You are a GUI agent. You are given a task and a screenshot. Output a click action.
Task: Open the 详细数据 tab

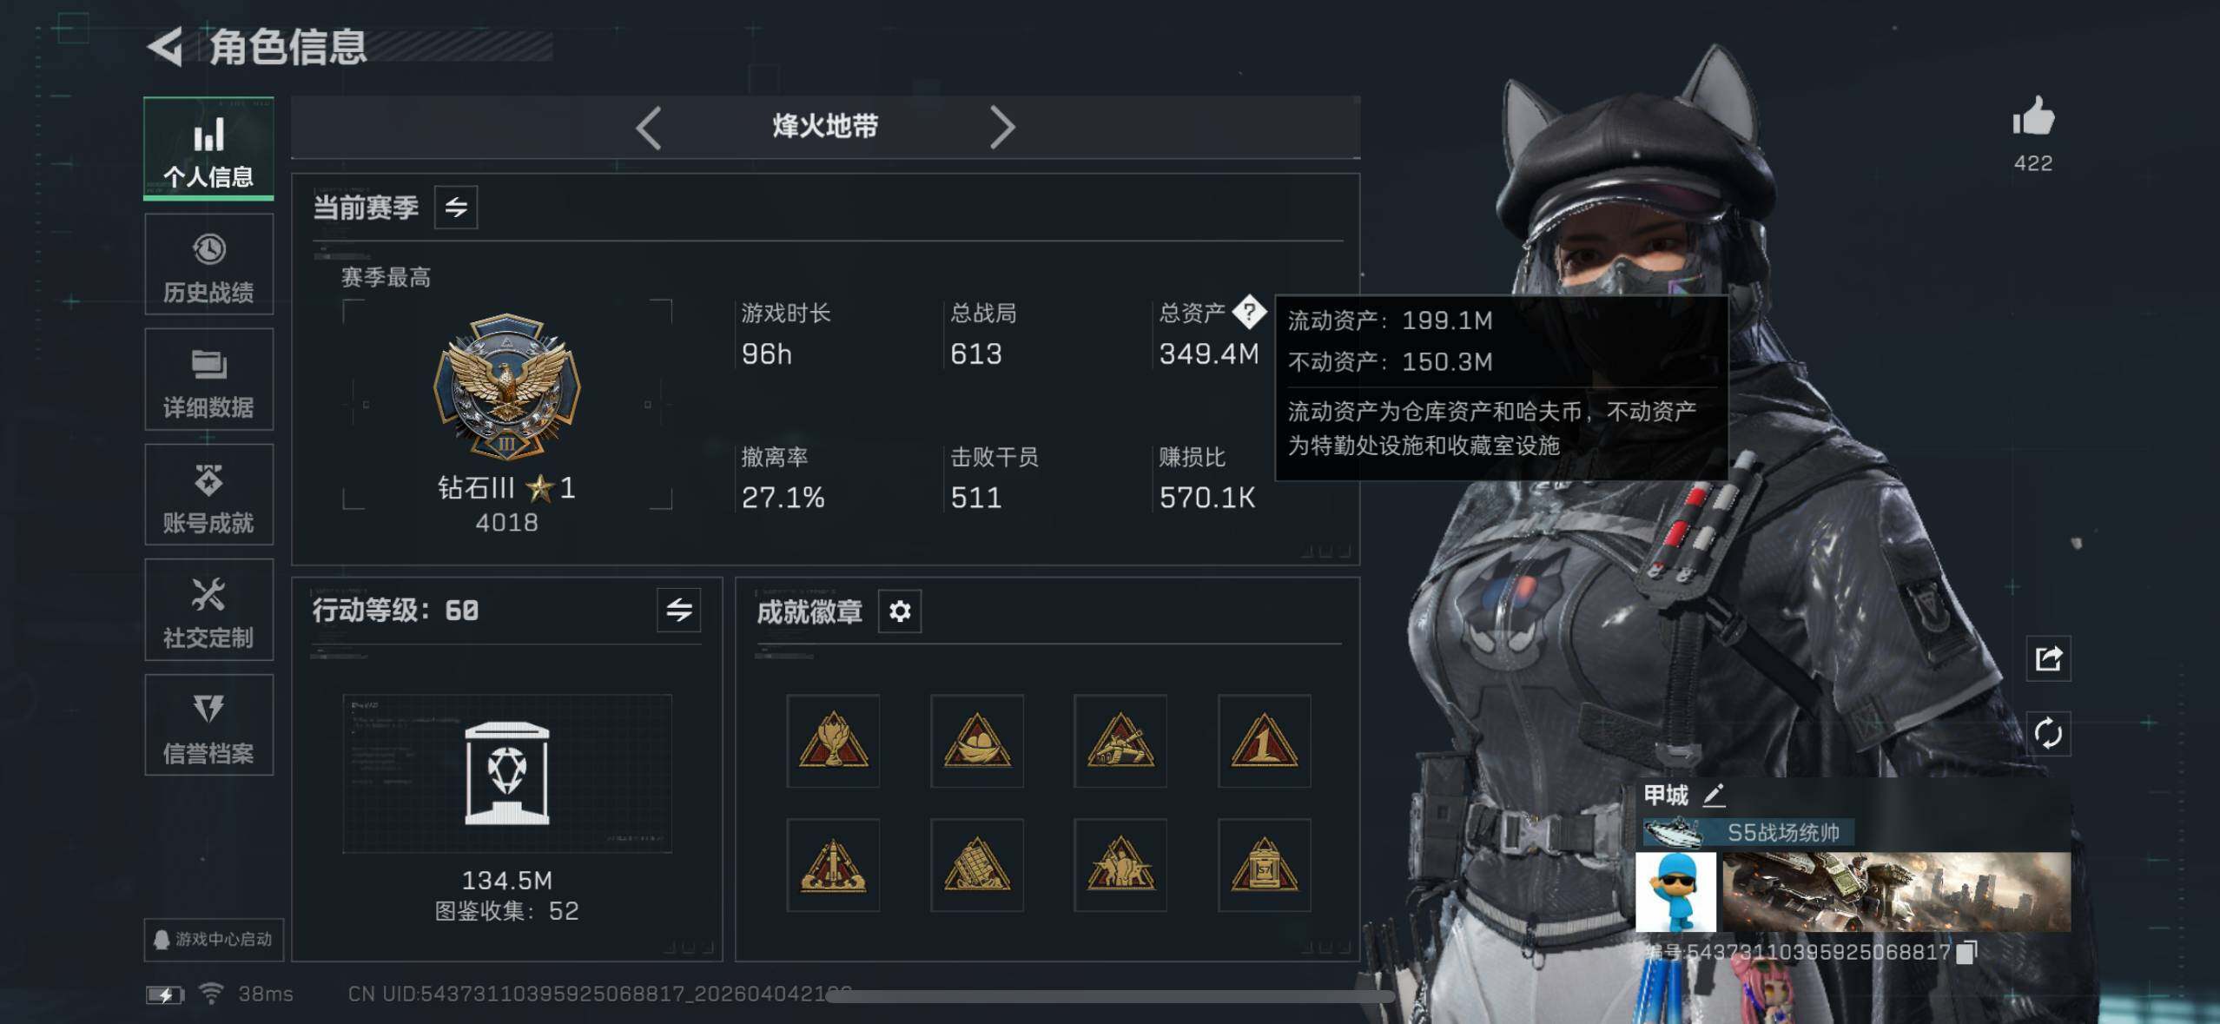208,380
